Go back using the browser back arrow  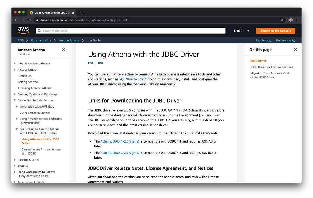tap(16, 20)
